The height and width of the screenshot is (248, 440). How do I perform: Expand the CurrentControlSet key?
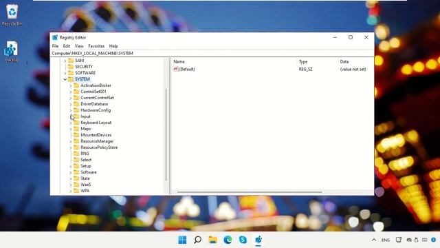point(71,98)
